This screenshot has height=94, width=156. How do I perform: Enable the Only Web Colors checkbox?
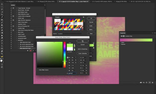click(x=38, y=70)
